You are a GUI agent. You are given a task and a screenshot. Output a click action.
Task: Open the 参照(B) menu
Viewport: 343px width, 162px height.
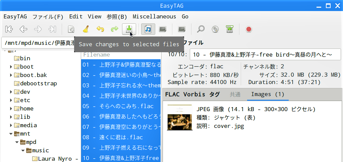(117, 17)
